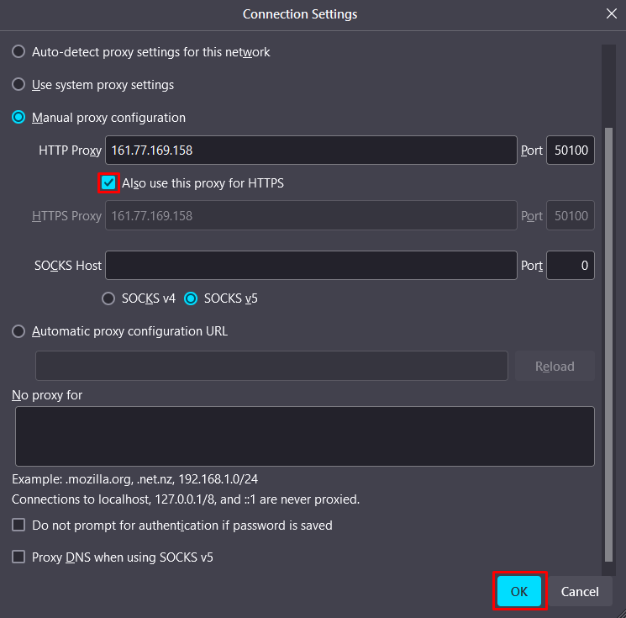The width and height of the screenshot is (626, 618).
Task: Click the HTTP Proxy port field
Action: point(571,151)
